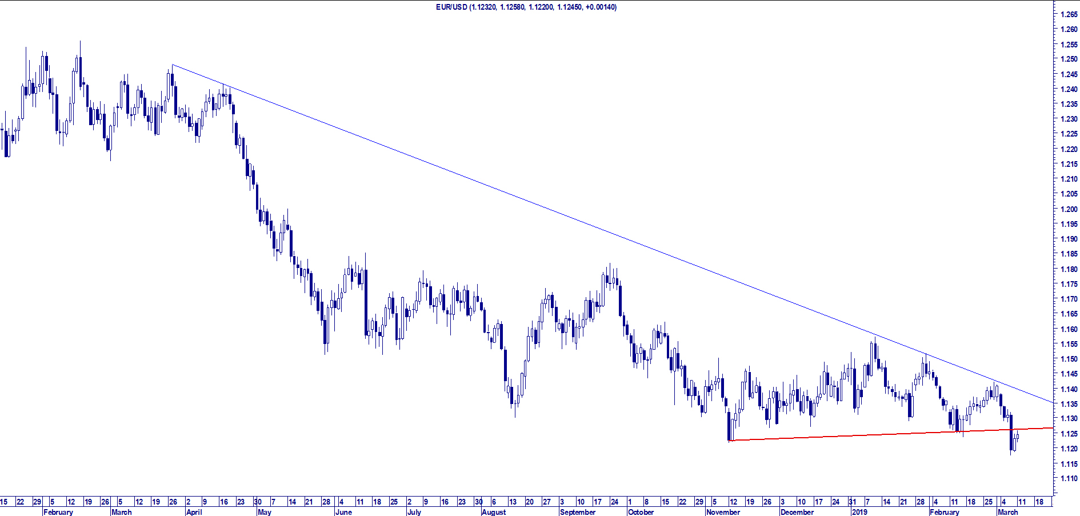Image resolution: width=1080 pixels, height=516 pixels.
Task: Click the December month label
Action: [797, 512]
